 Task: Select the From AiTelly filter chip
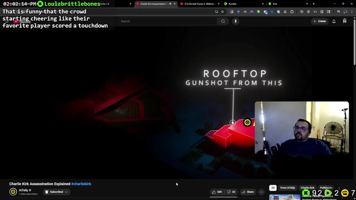pos(288,188)
